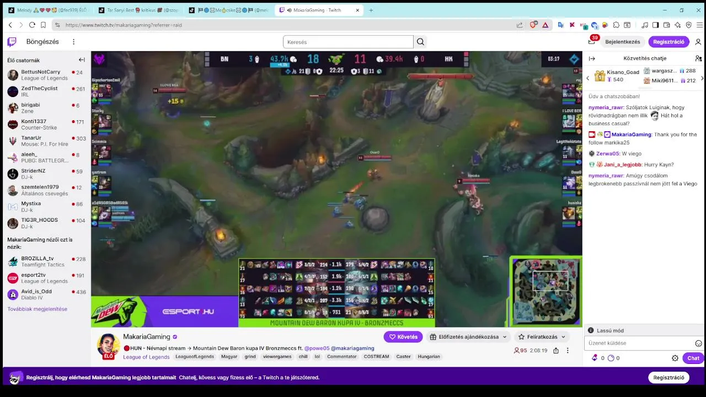Open a new browser tab

coord(371,10)
